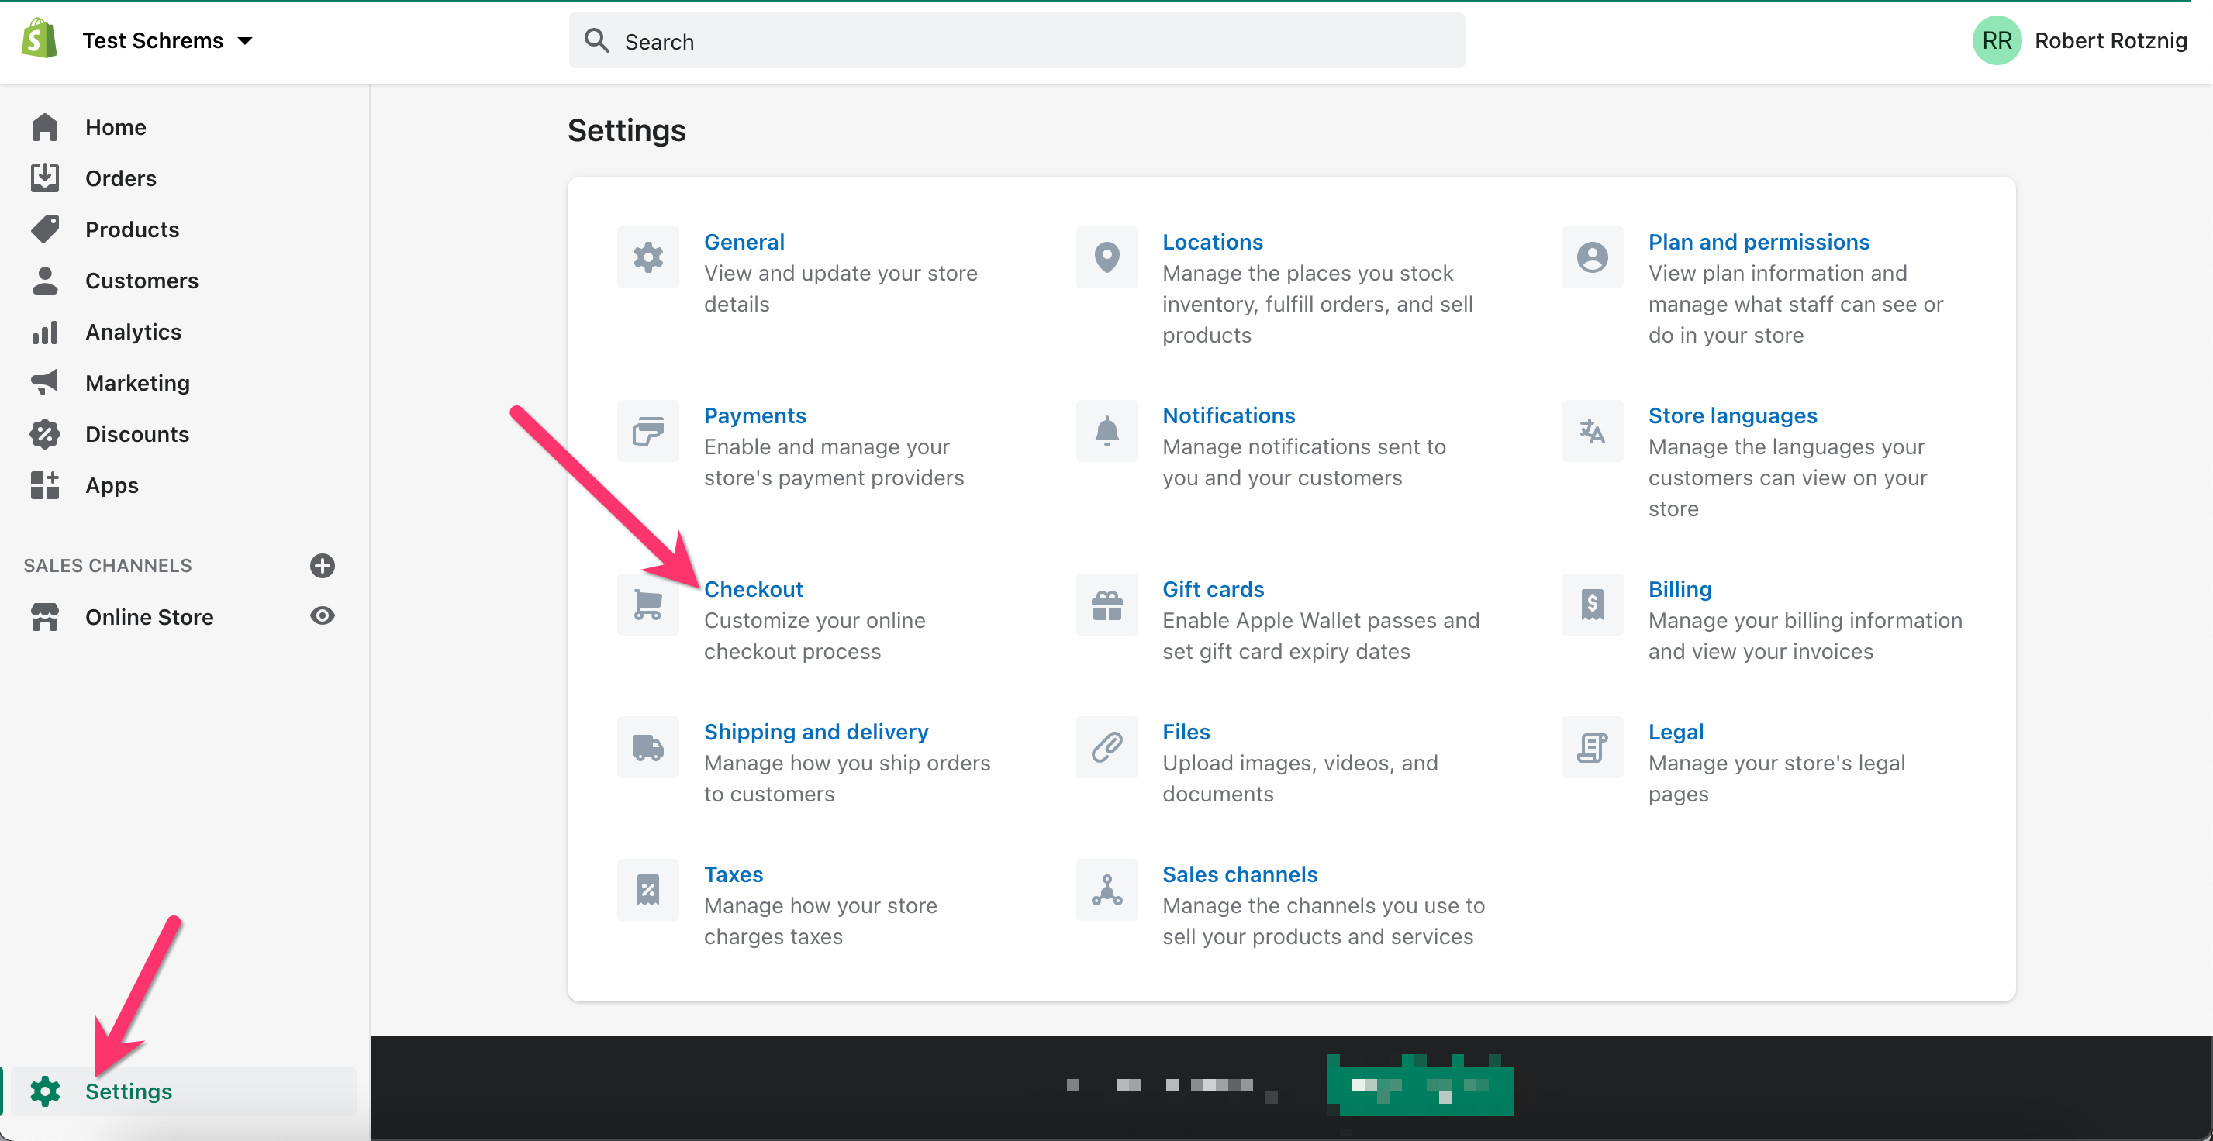Open Plan and permissions link
This screenshot has height=1141, width=2213.
pyautogui.click(x=1759, y=242)
